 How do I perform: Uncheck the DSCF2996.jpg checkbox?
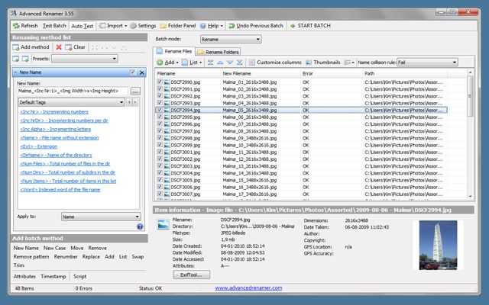(160, 124)
